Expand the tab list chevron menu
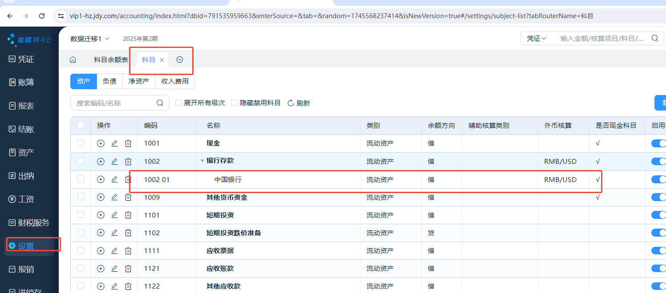Image resolution: width=666 pixels, height=293 pixels. [180, 60]
